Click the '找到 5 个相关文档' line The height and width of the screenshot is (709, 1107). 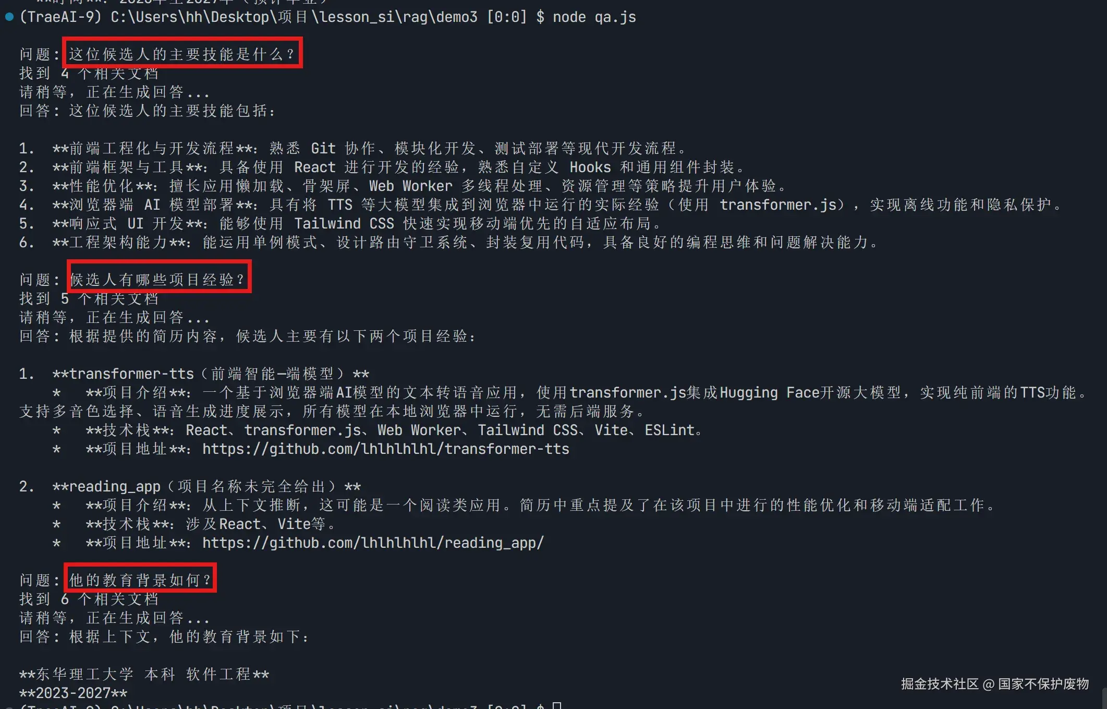coord(89,298)
